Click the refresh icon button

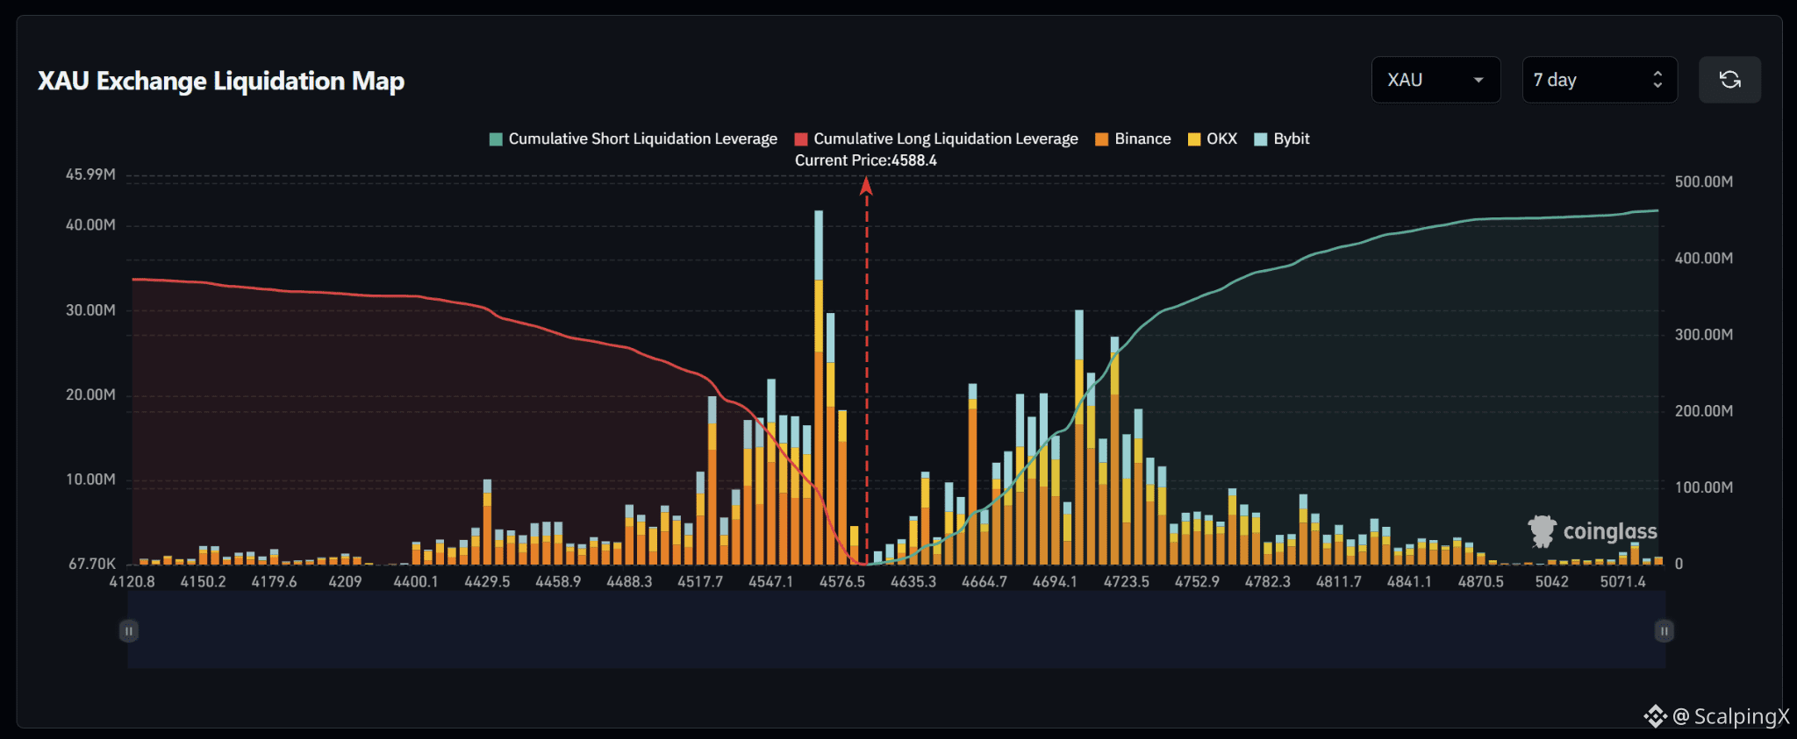[x=1729, y=80]
